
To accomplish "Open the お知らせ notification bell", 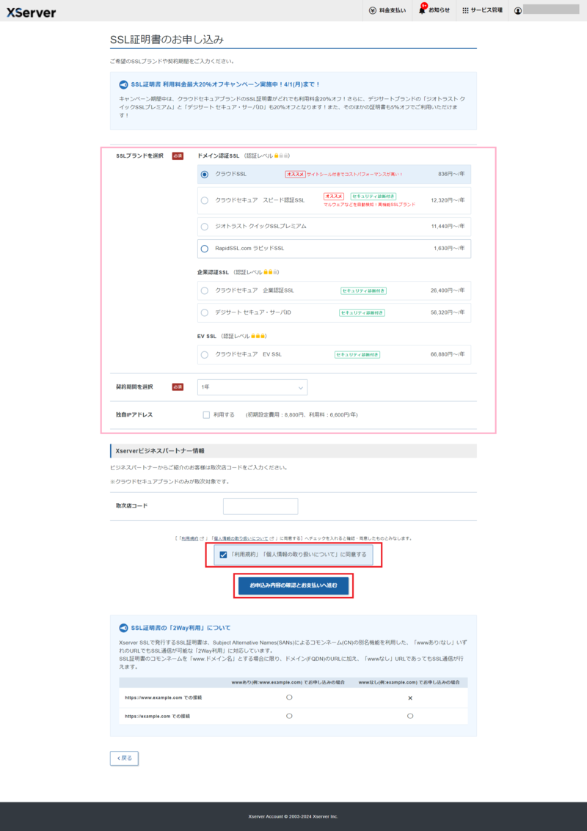I will (435, 10).
